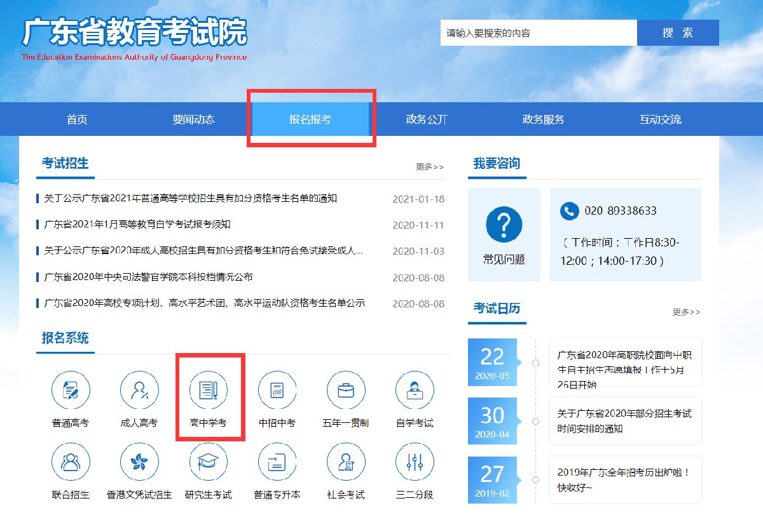Expand 更多 in 考试招生 section
Viewport: 763px width, 515px height.
click(x=430, y=167)
